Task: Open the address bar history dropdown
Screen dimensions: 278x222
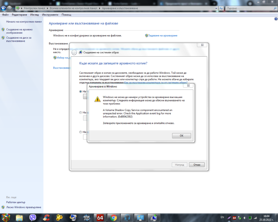Action: pyautogui.click(x=216, y=8)
